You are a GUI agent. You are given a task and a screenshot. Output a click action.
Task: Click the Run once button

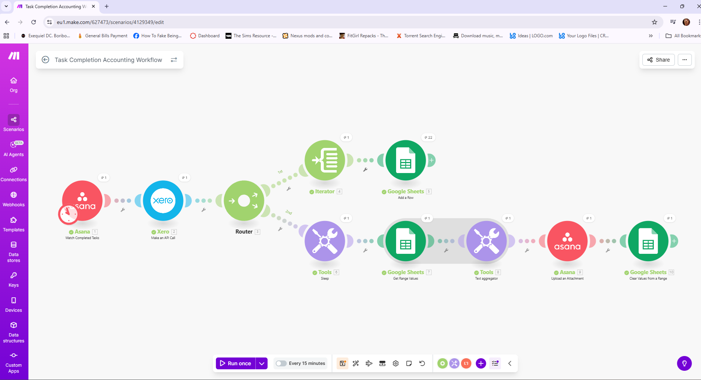[236, 363]
